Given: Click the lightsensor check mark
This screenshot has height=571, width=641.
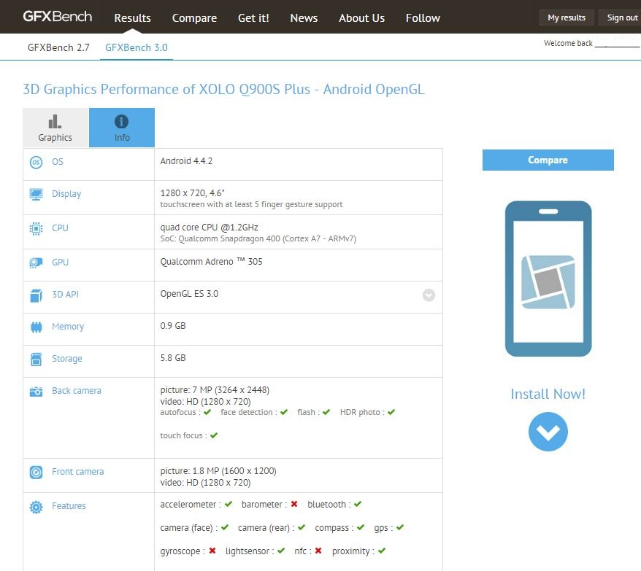Looking at the screenshot, I should coord(281,551).
